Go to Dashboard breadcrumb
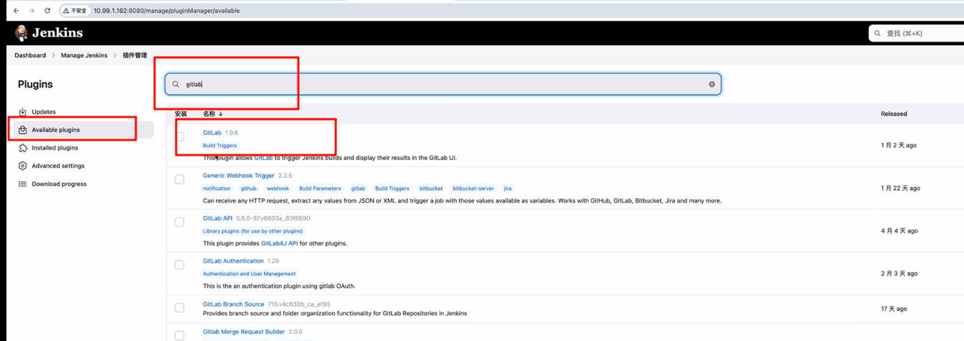The width and height of the screenshot is (964, 341). 30,55
